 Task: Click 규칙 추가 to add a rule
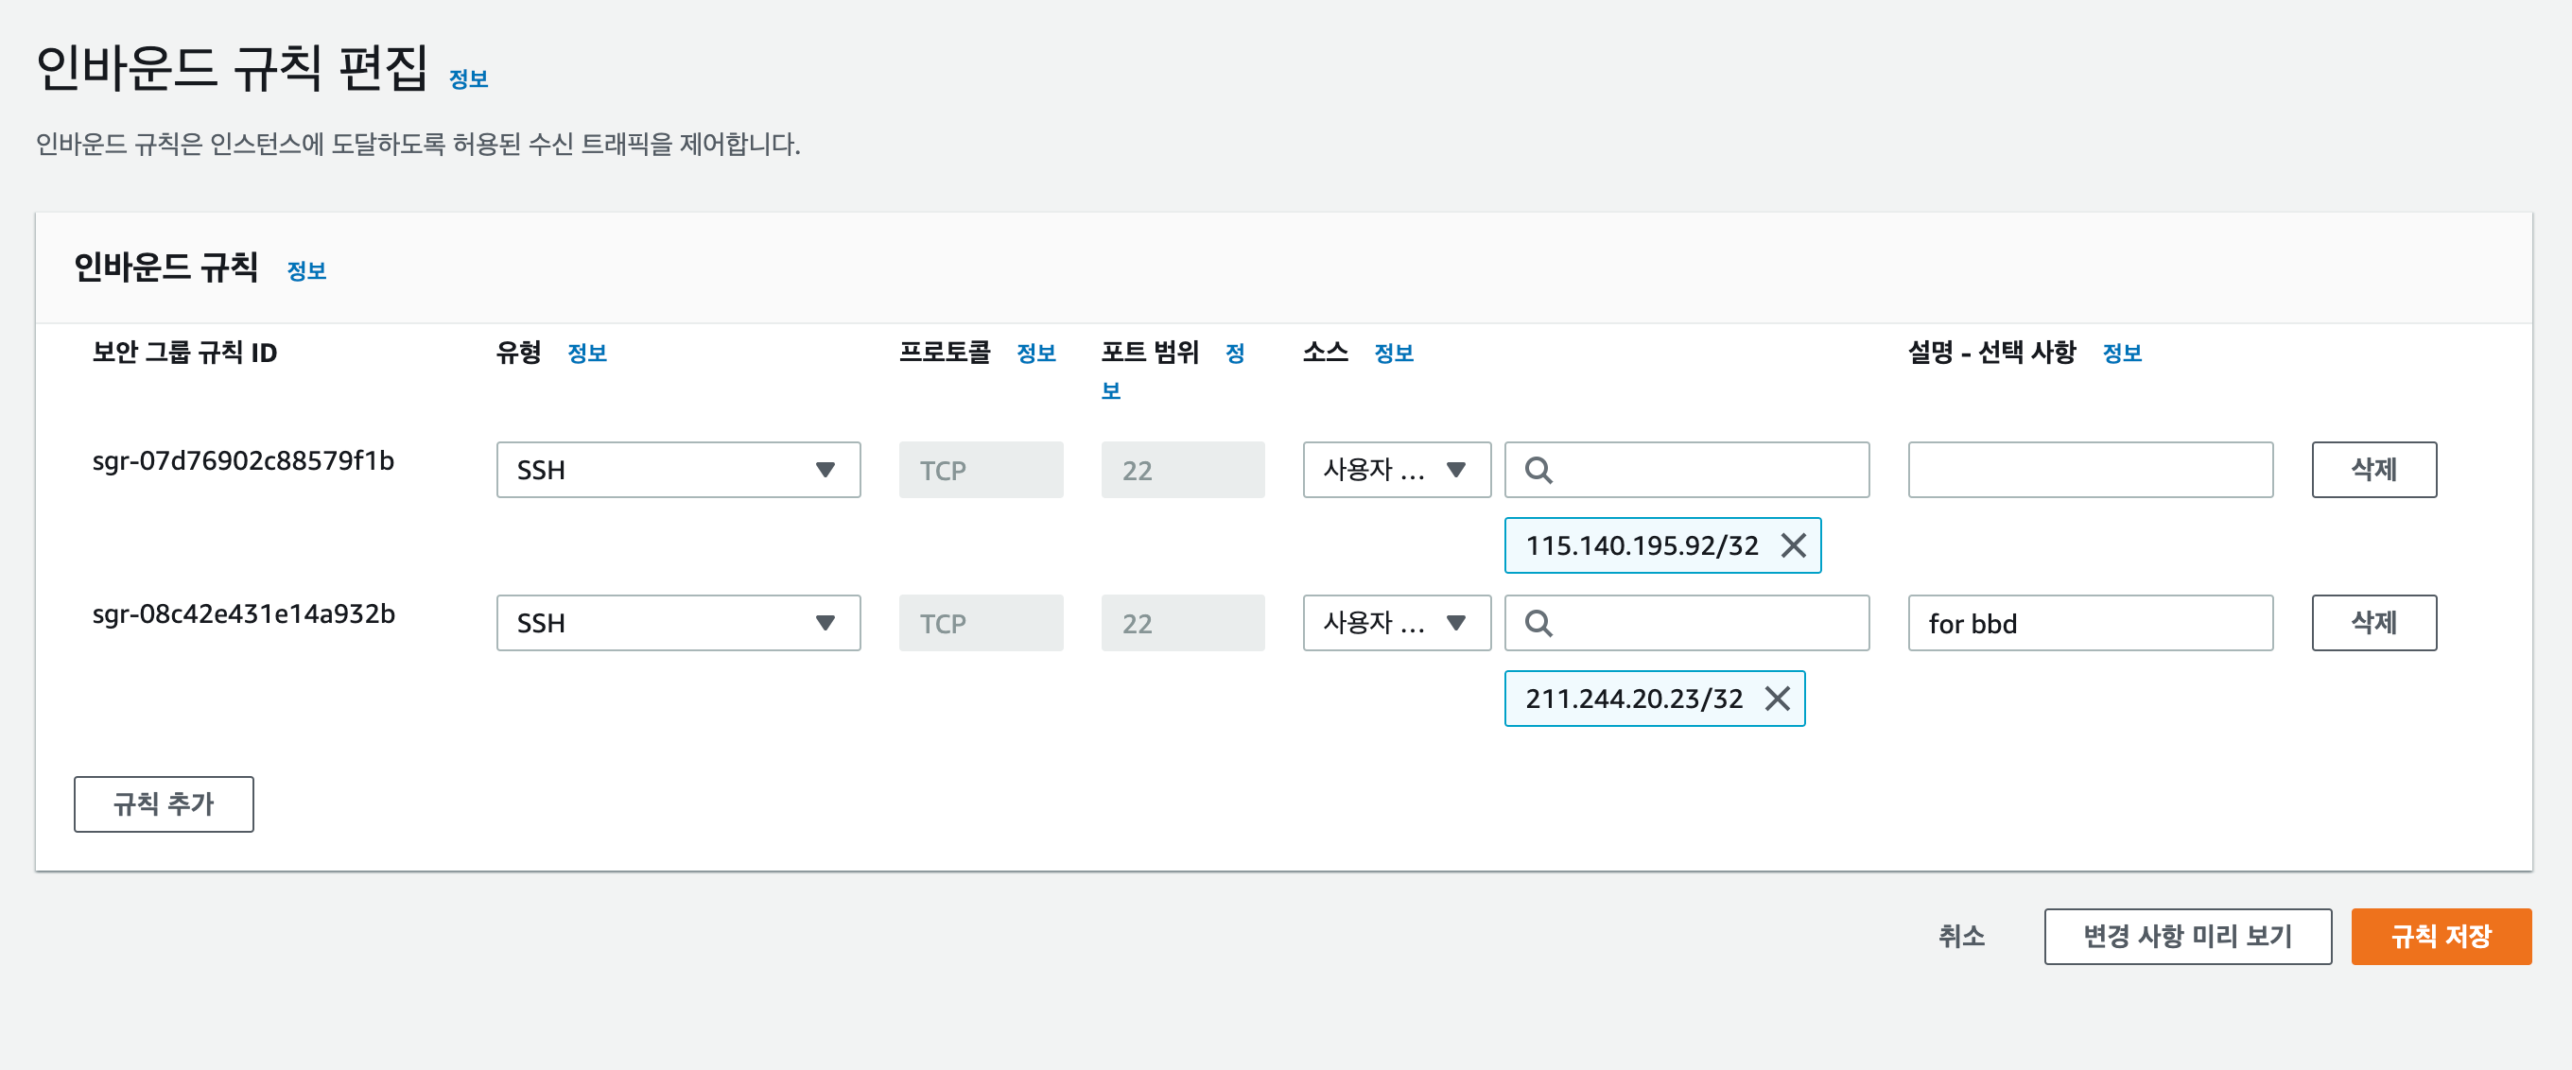[x=164, y=803]
